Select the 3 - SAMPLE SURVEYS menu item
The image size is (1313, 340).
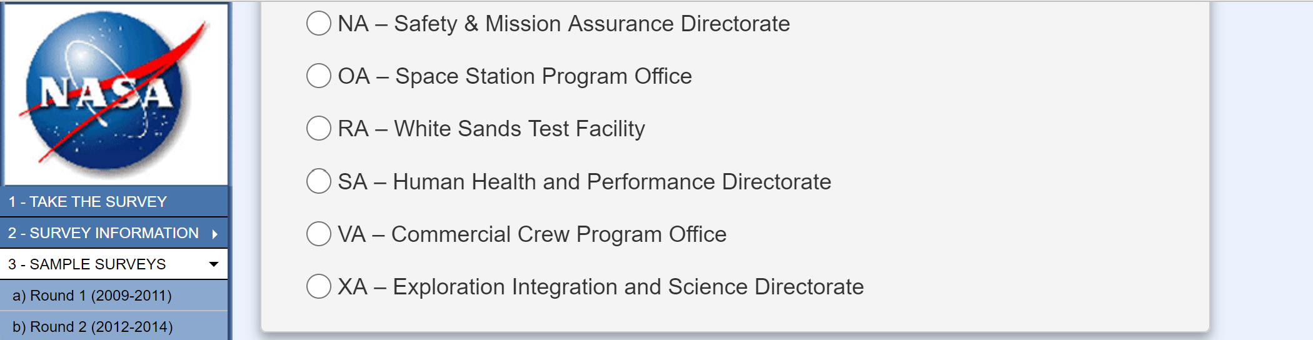[x=114, y=264]
